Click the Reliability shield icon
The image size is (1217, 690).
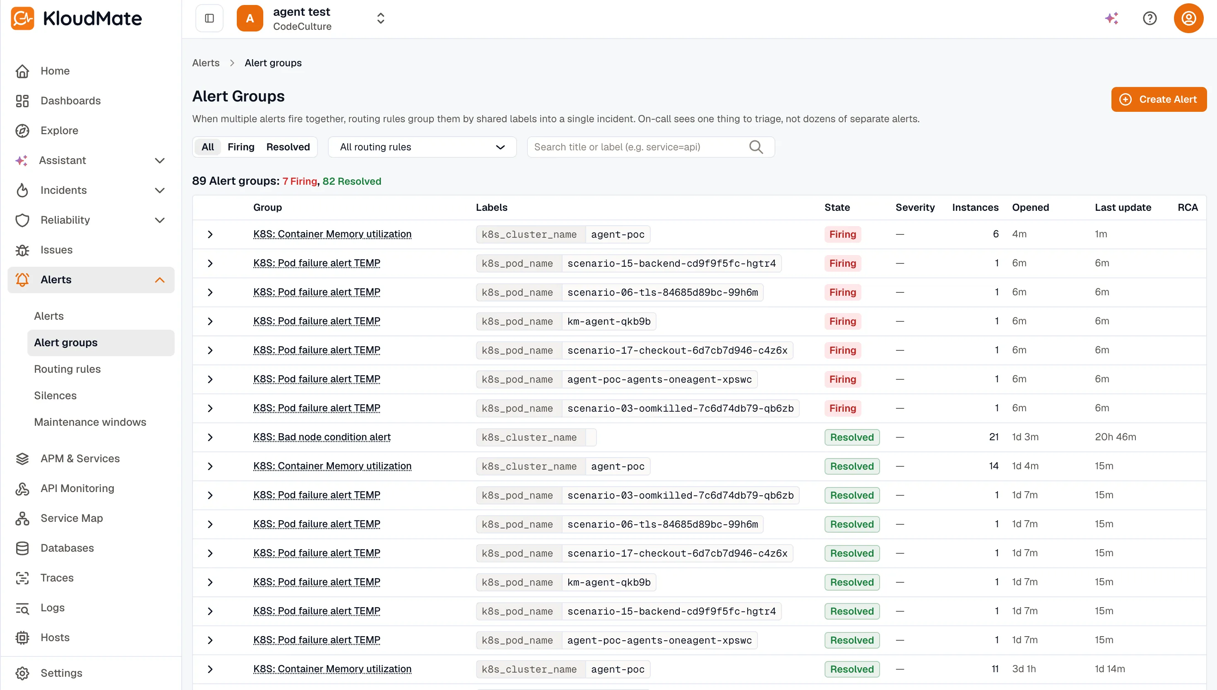(22, 220)
